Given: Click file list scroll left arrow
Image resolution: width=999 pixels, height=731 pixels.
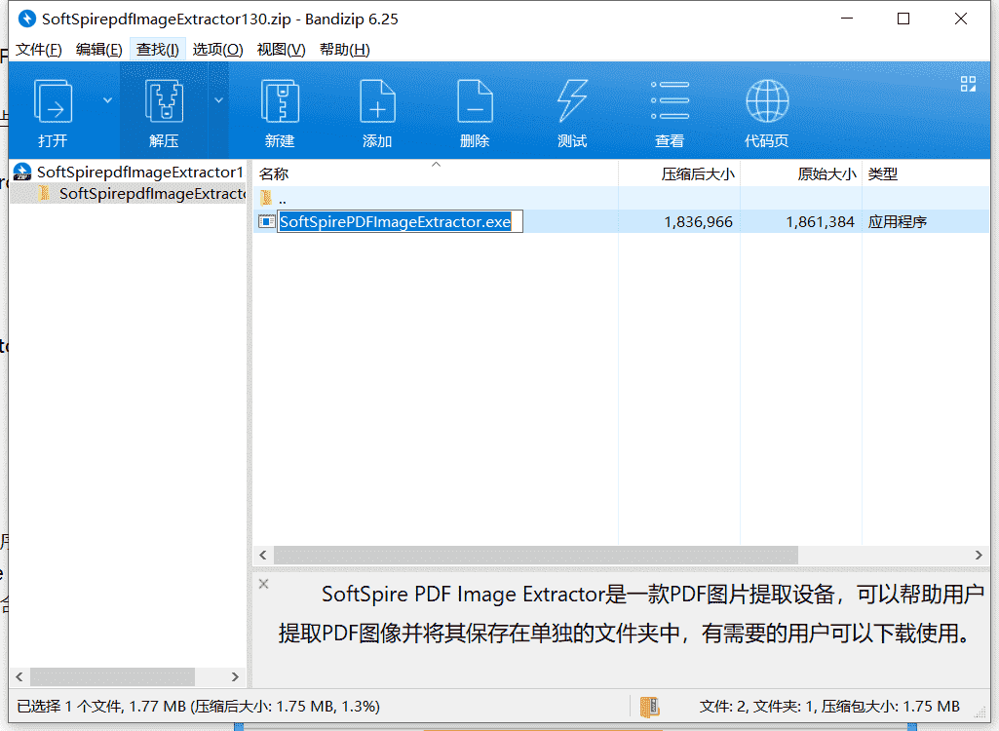Looking at the screenshot, I should pos(263,556).
